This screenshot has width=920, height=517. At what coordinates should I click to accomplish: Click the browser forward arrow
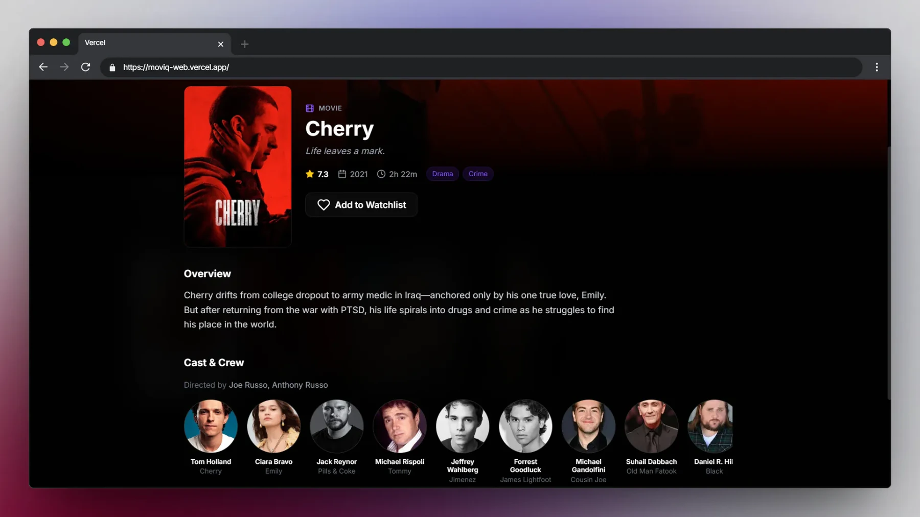[64, 67]
